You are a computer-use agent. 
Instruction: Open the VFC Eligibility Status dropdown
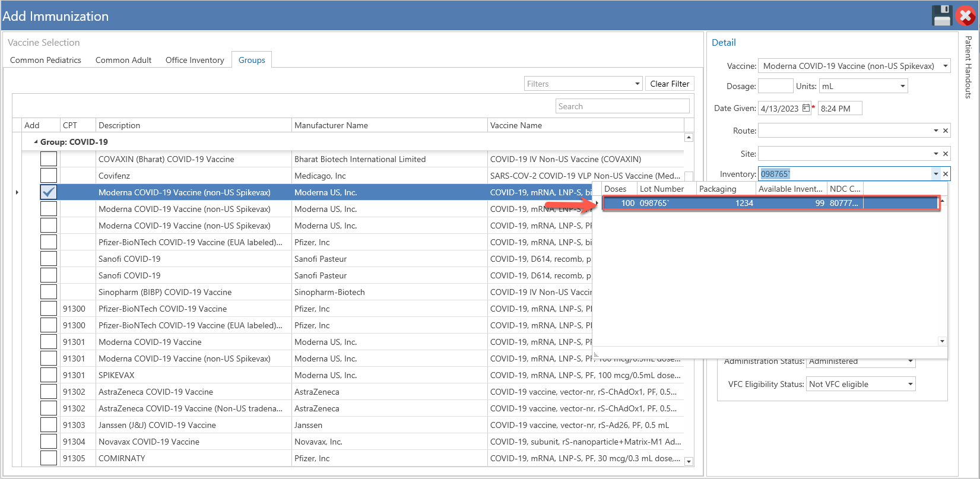911,384
